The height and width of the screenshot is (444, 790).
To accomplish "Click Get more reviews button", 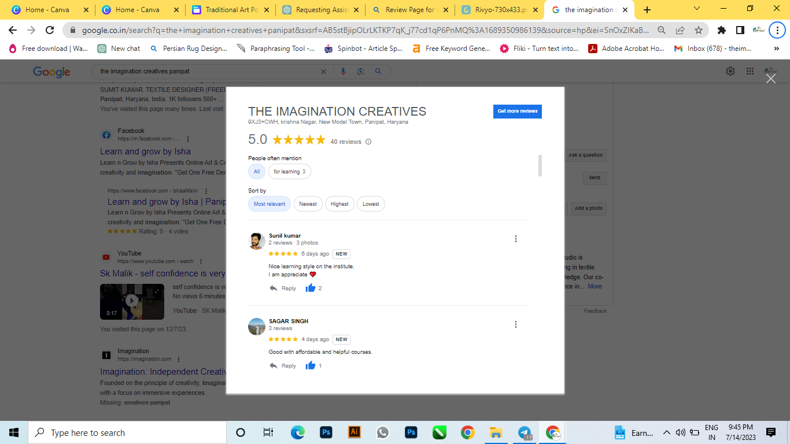I will pos(518,111).
